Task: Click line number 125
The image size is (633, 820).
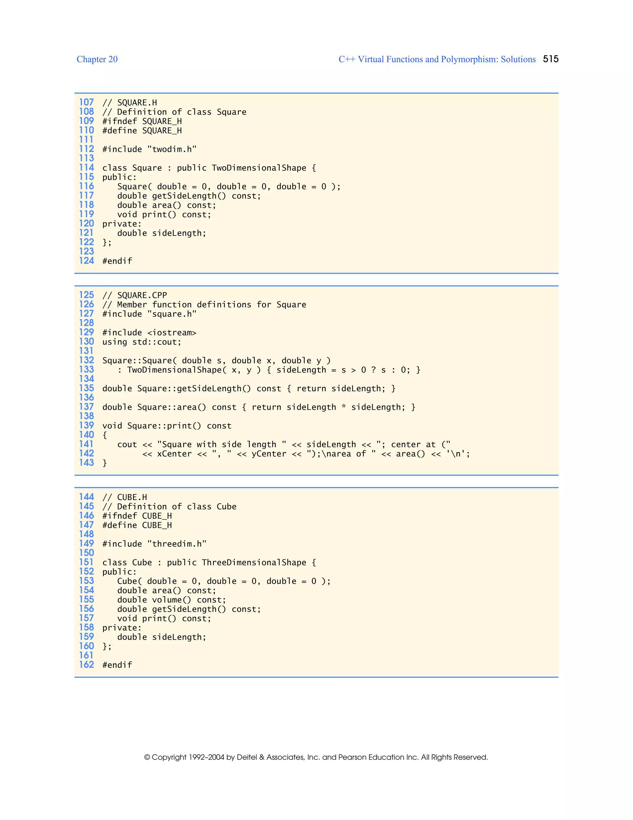Action: click(86, 295)
